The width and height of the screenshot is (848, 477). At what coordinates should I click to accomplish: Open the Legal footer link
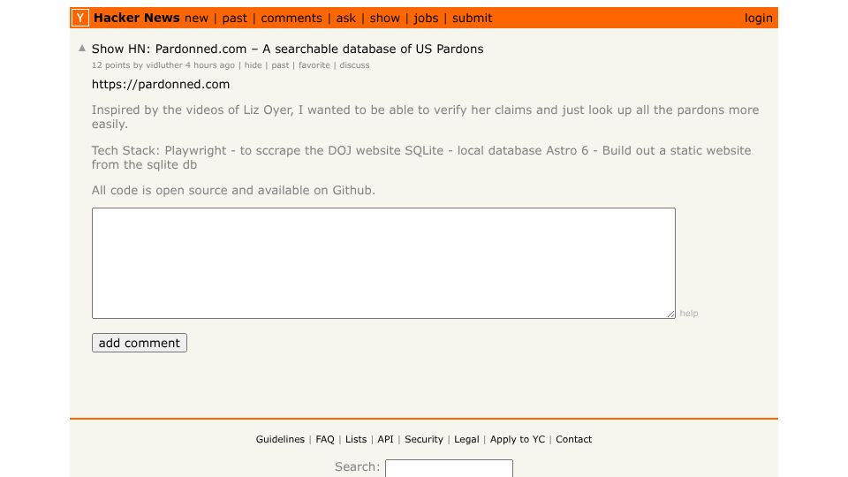[466, 439]
